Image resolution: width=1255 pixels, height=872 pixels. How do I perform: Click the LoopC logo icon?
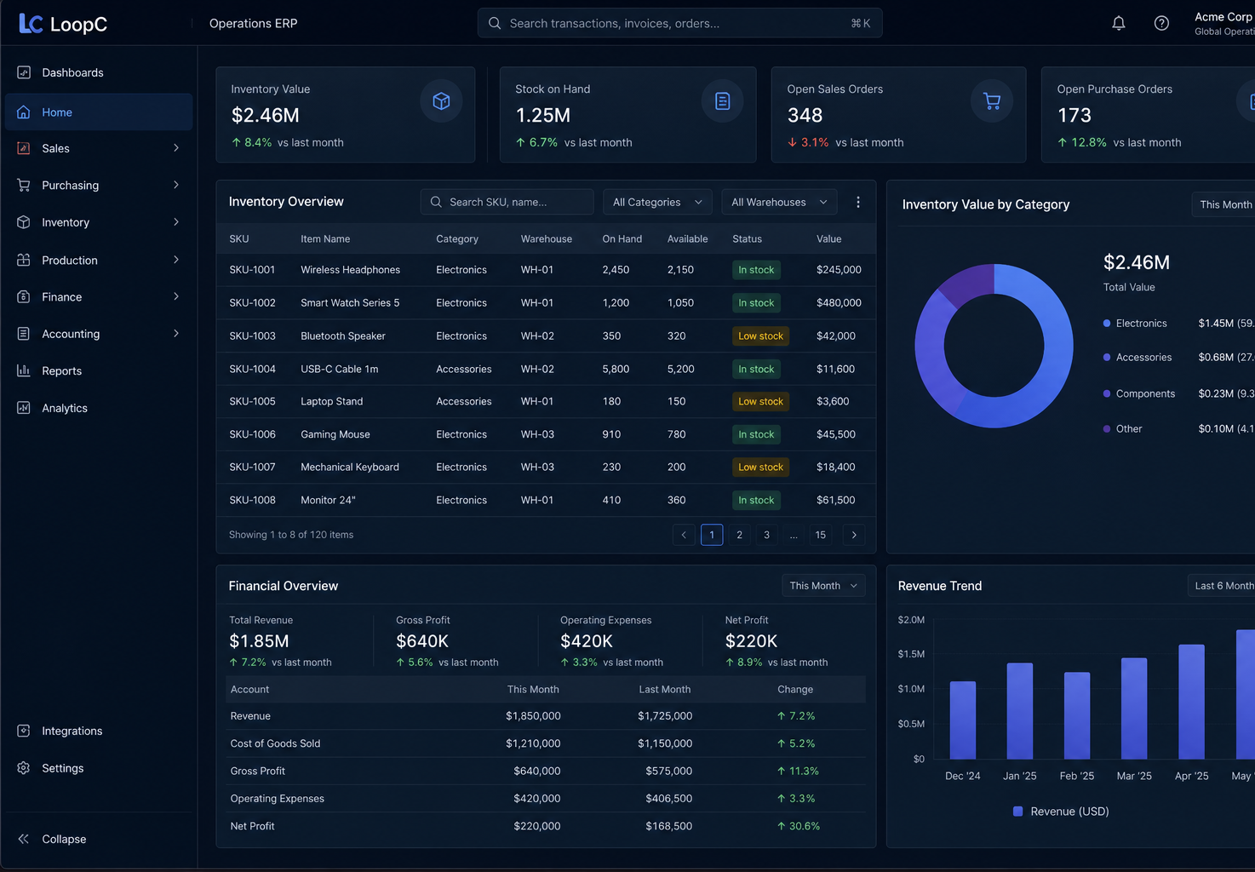point(31,24)
